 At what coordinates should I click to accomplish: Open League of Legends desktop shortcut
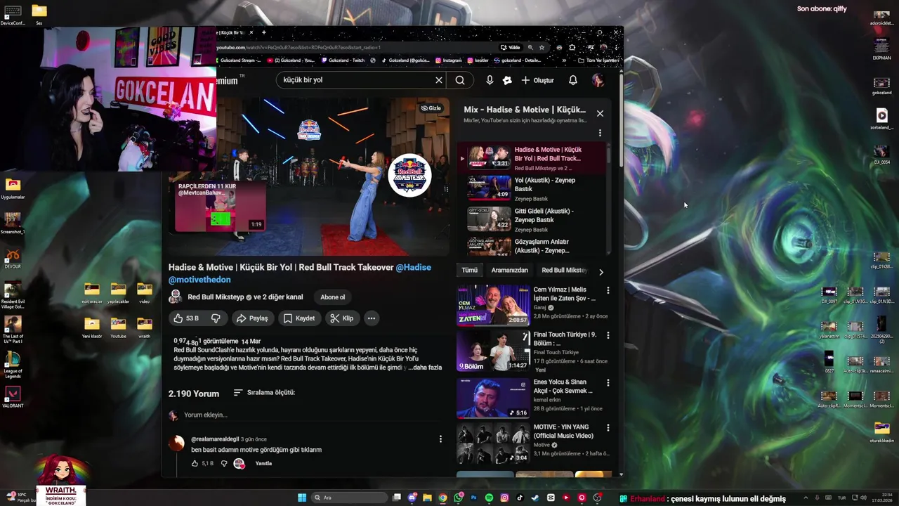13,363
